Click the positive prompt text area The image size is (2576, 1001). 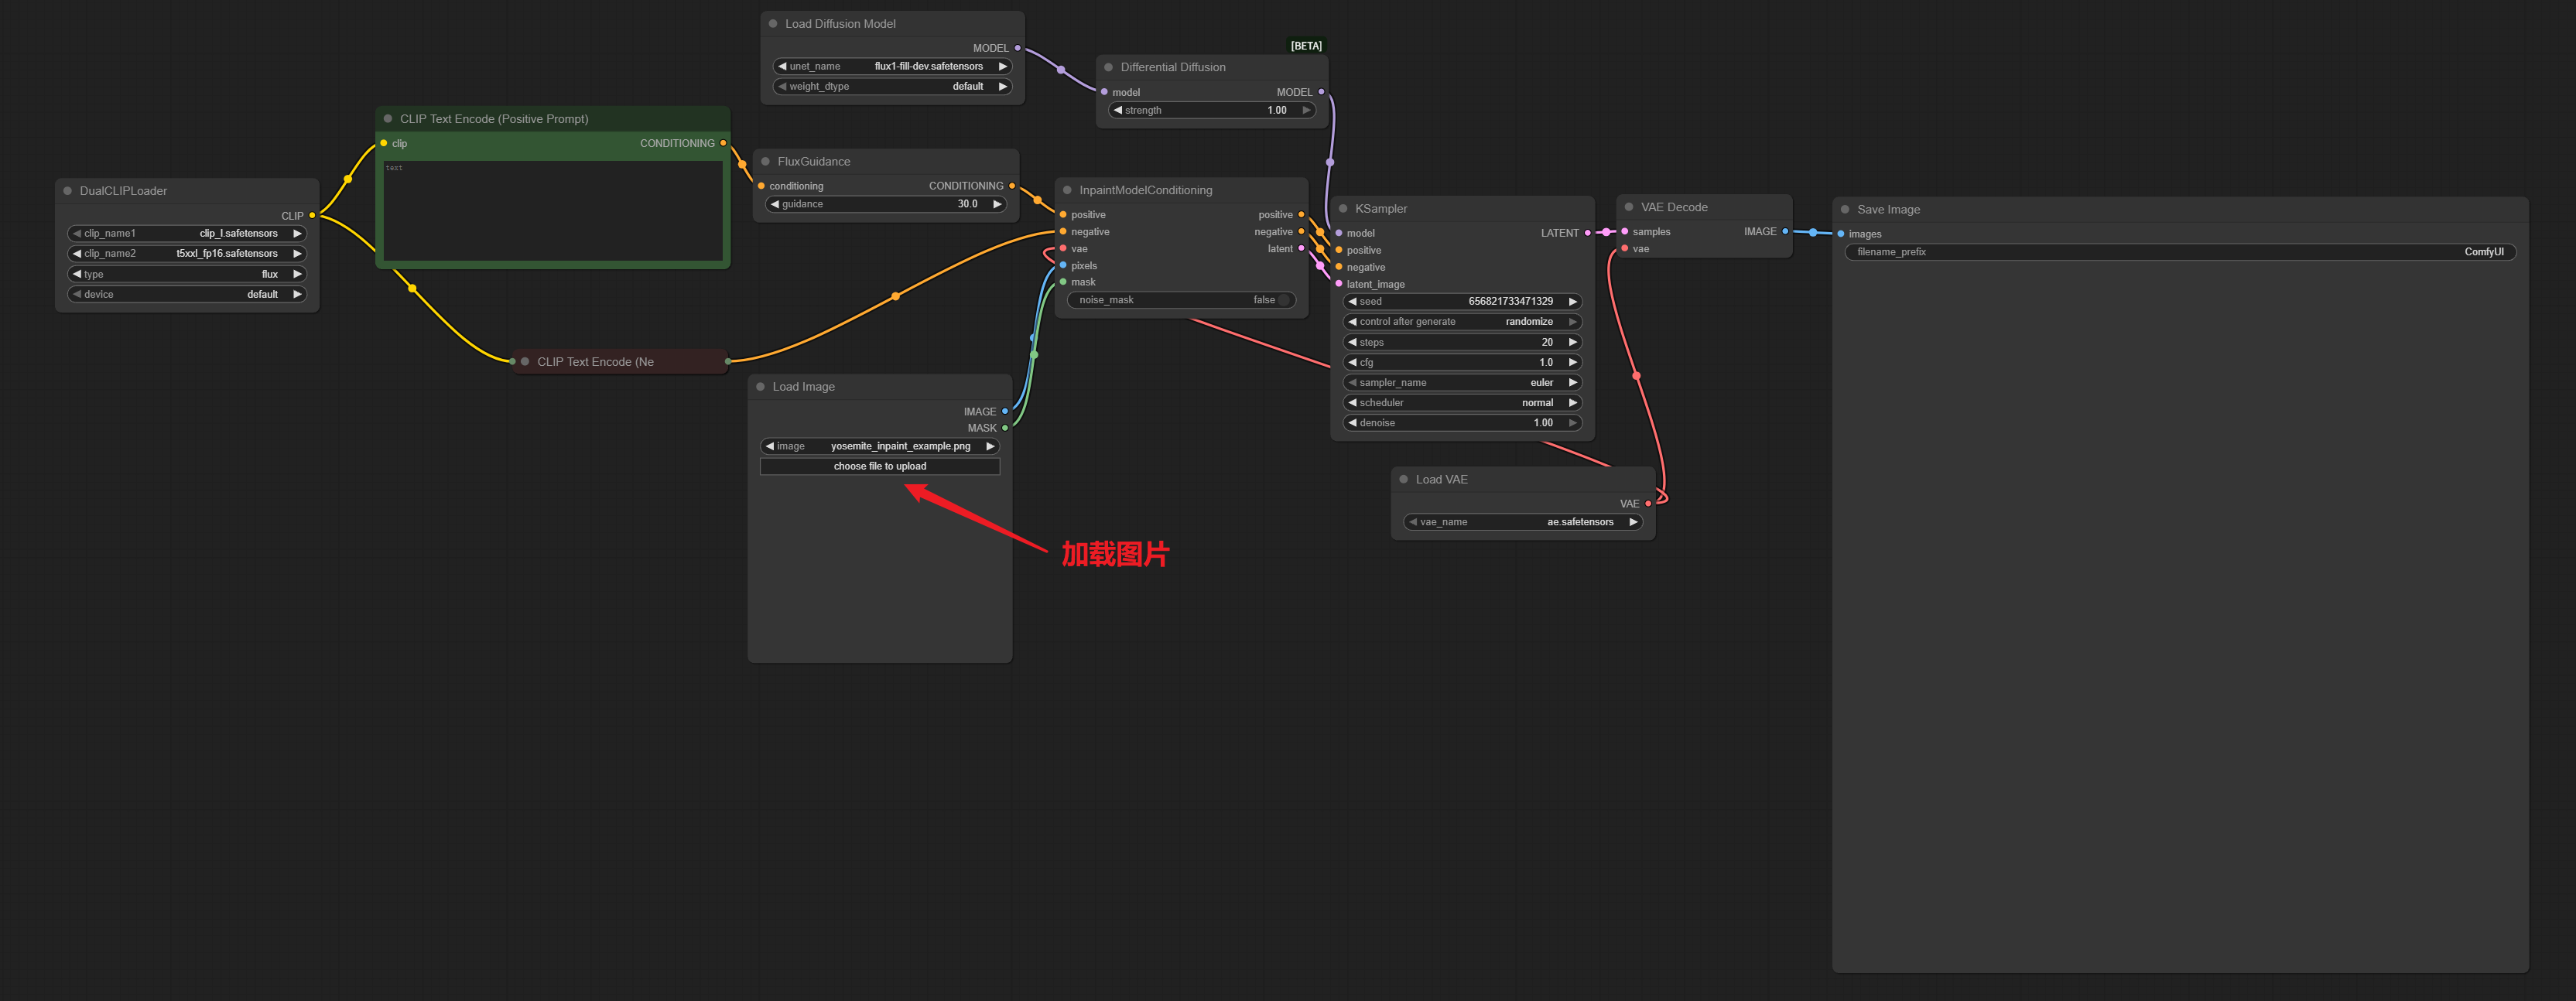(552, 211)
